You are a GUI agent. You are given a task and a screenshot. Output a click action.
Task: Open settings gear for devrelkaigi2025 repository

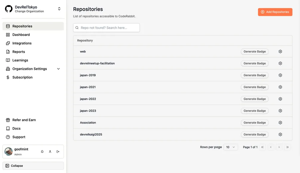coord(280,134)
